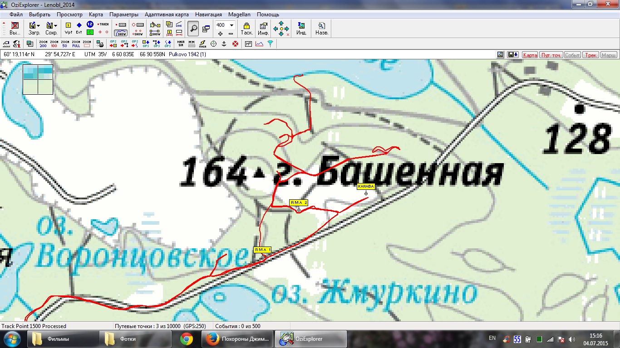Click the Карта button on the status bar

[530, 55]
